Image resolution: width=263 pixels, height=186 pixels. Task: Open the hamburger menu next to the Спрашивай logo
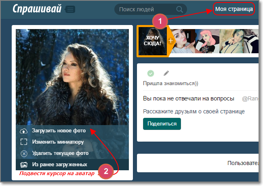coord(70,9)
